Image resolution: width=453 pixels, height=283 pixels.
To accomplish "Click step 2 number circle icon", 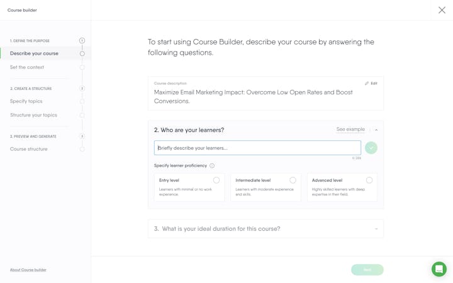I will coord(82,89).
